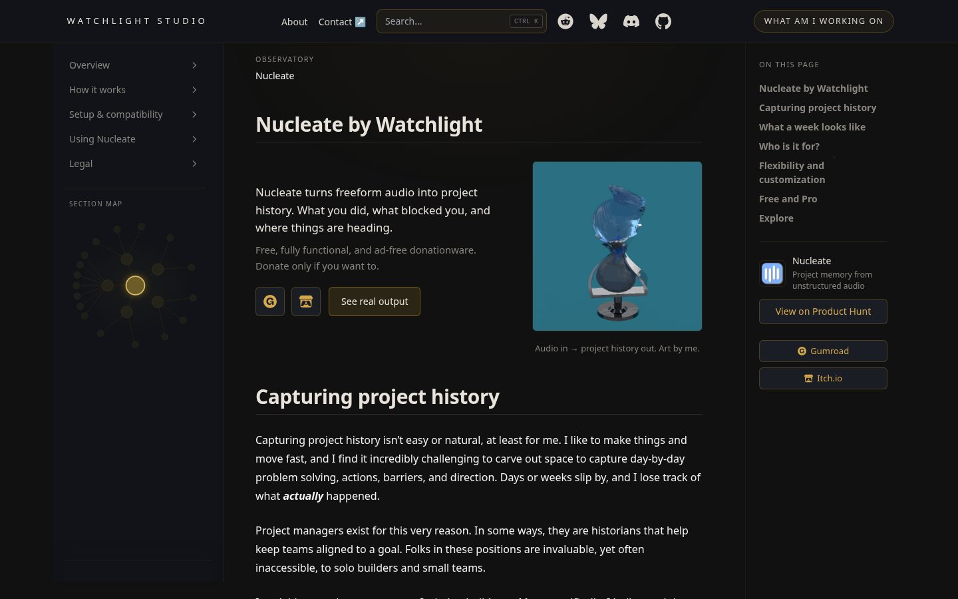Viewport: 958px width, 599px height.
Task: Select Using Nucleate in the sidebar
Action: point(102,139)
